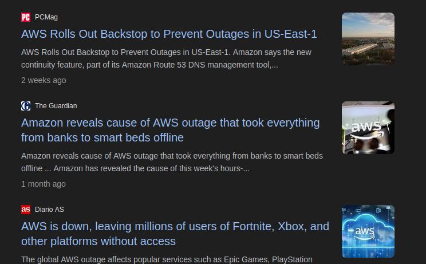This screenshot has height=264, width=426.
Task: Click The Guardian favicon icon
Action: (x=26, y=106)
